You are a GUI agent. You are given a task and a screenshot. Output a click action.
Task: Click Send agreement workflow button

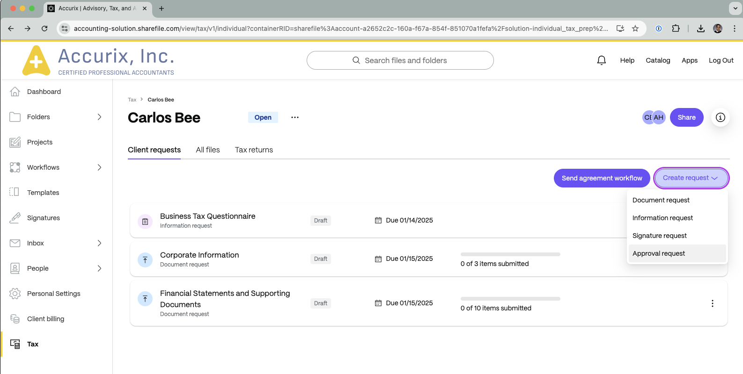[602, 178]
